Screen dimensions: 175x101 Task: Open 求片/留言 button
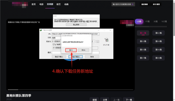156,4
